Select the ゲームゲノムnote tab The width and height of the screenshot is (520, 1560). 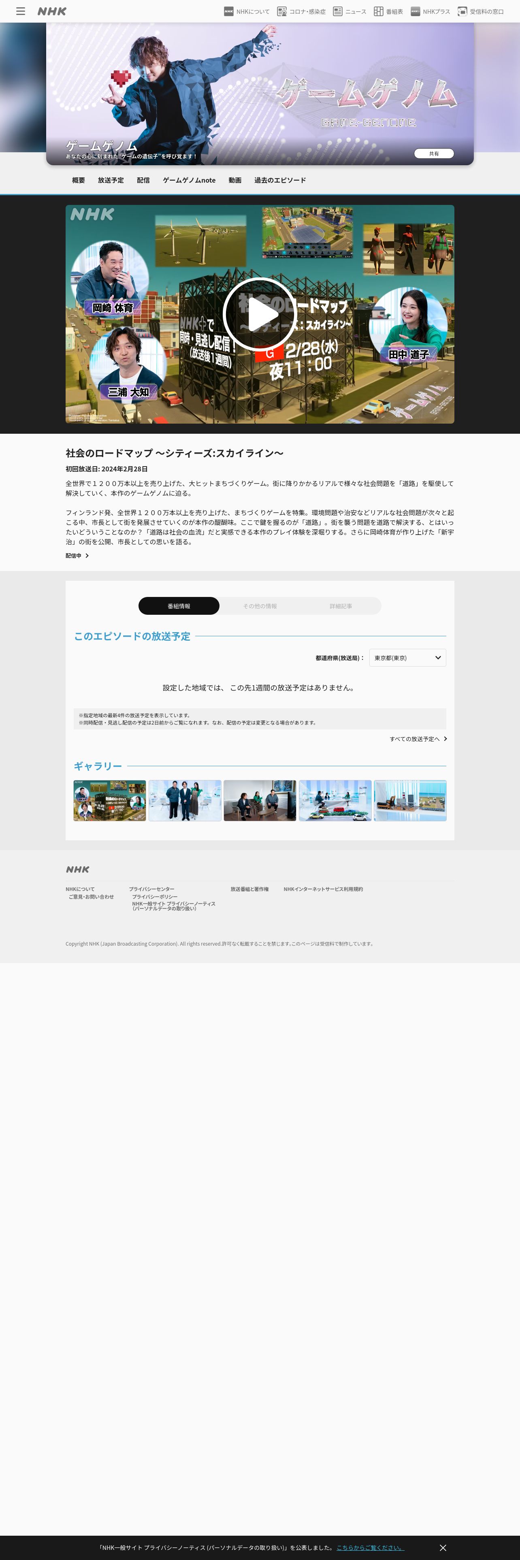[189, 181]
